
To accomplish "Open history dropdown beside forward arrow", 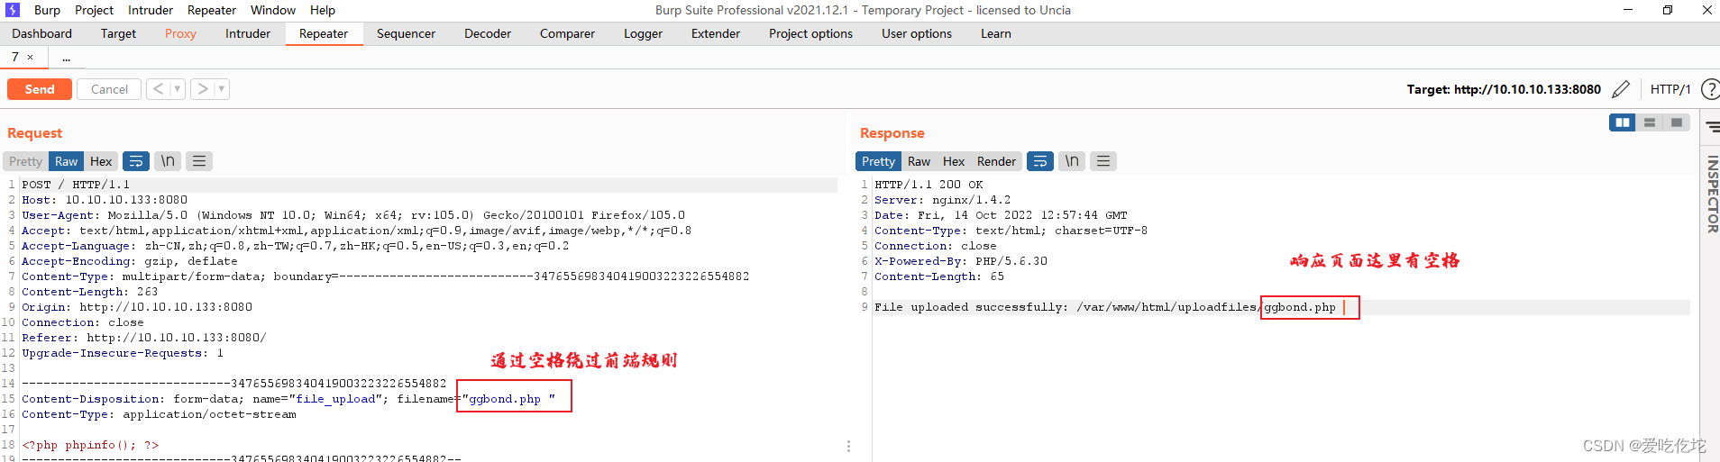I will pyautogui.click(x=222, y=89).
